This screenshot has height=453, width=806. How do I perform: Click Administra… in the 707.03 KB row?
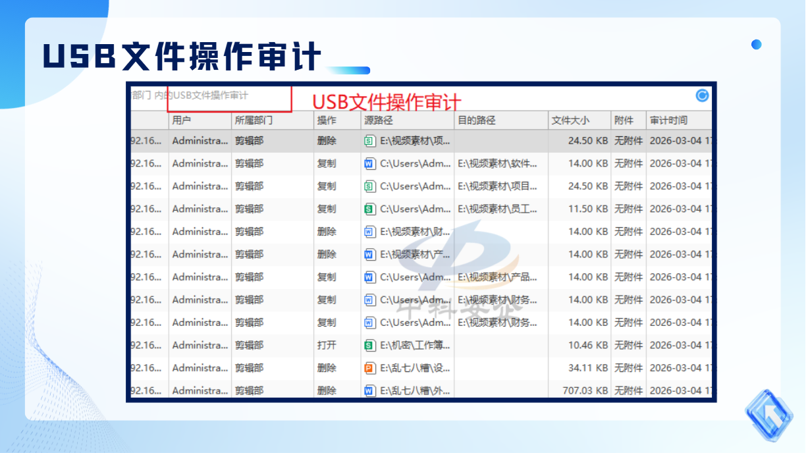200,390
